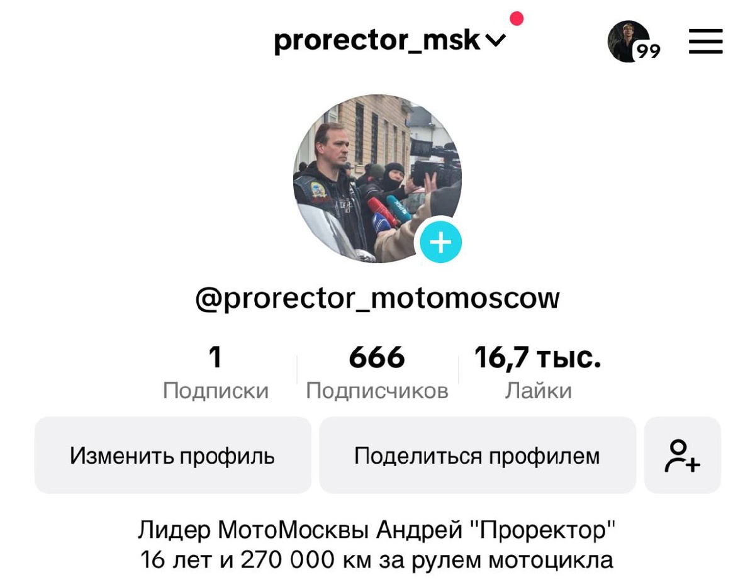This screenshot has height=587, width=755.
Task: Open the small avatar in top bar
Action: [x=628, y=41]
